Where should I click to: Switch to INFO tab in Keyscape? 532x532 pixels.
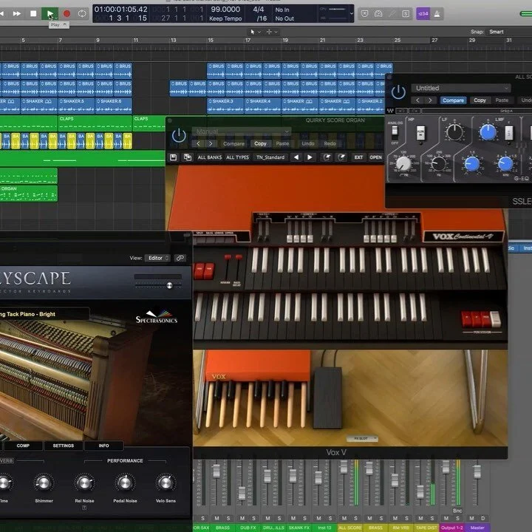click(104, 446)
